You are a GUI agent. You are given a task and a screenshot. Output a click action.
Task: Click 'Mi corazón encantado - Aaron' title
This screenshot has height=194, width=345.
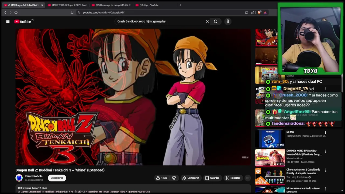click(303, 190)
